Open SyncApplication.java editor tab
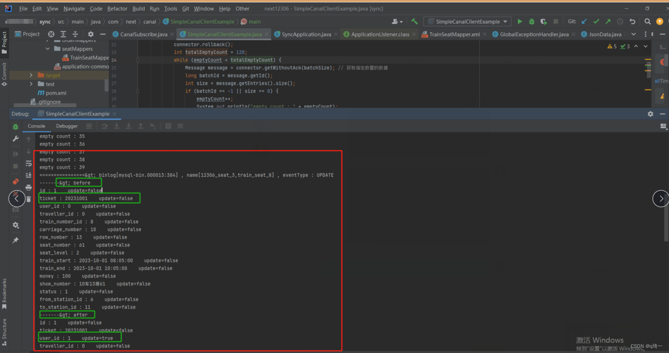This screenshot has width=669, height=353. pos(306,34)
